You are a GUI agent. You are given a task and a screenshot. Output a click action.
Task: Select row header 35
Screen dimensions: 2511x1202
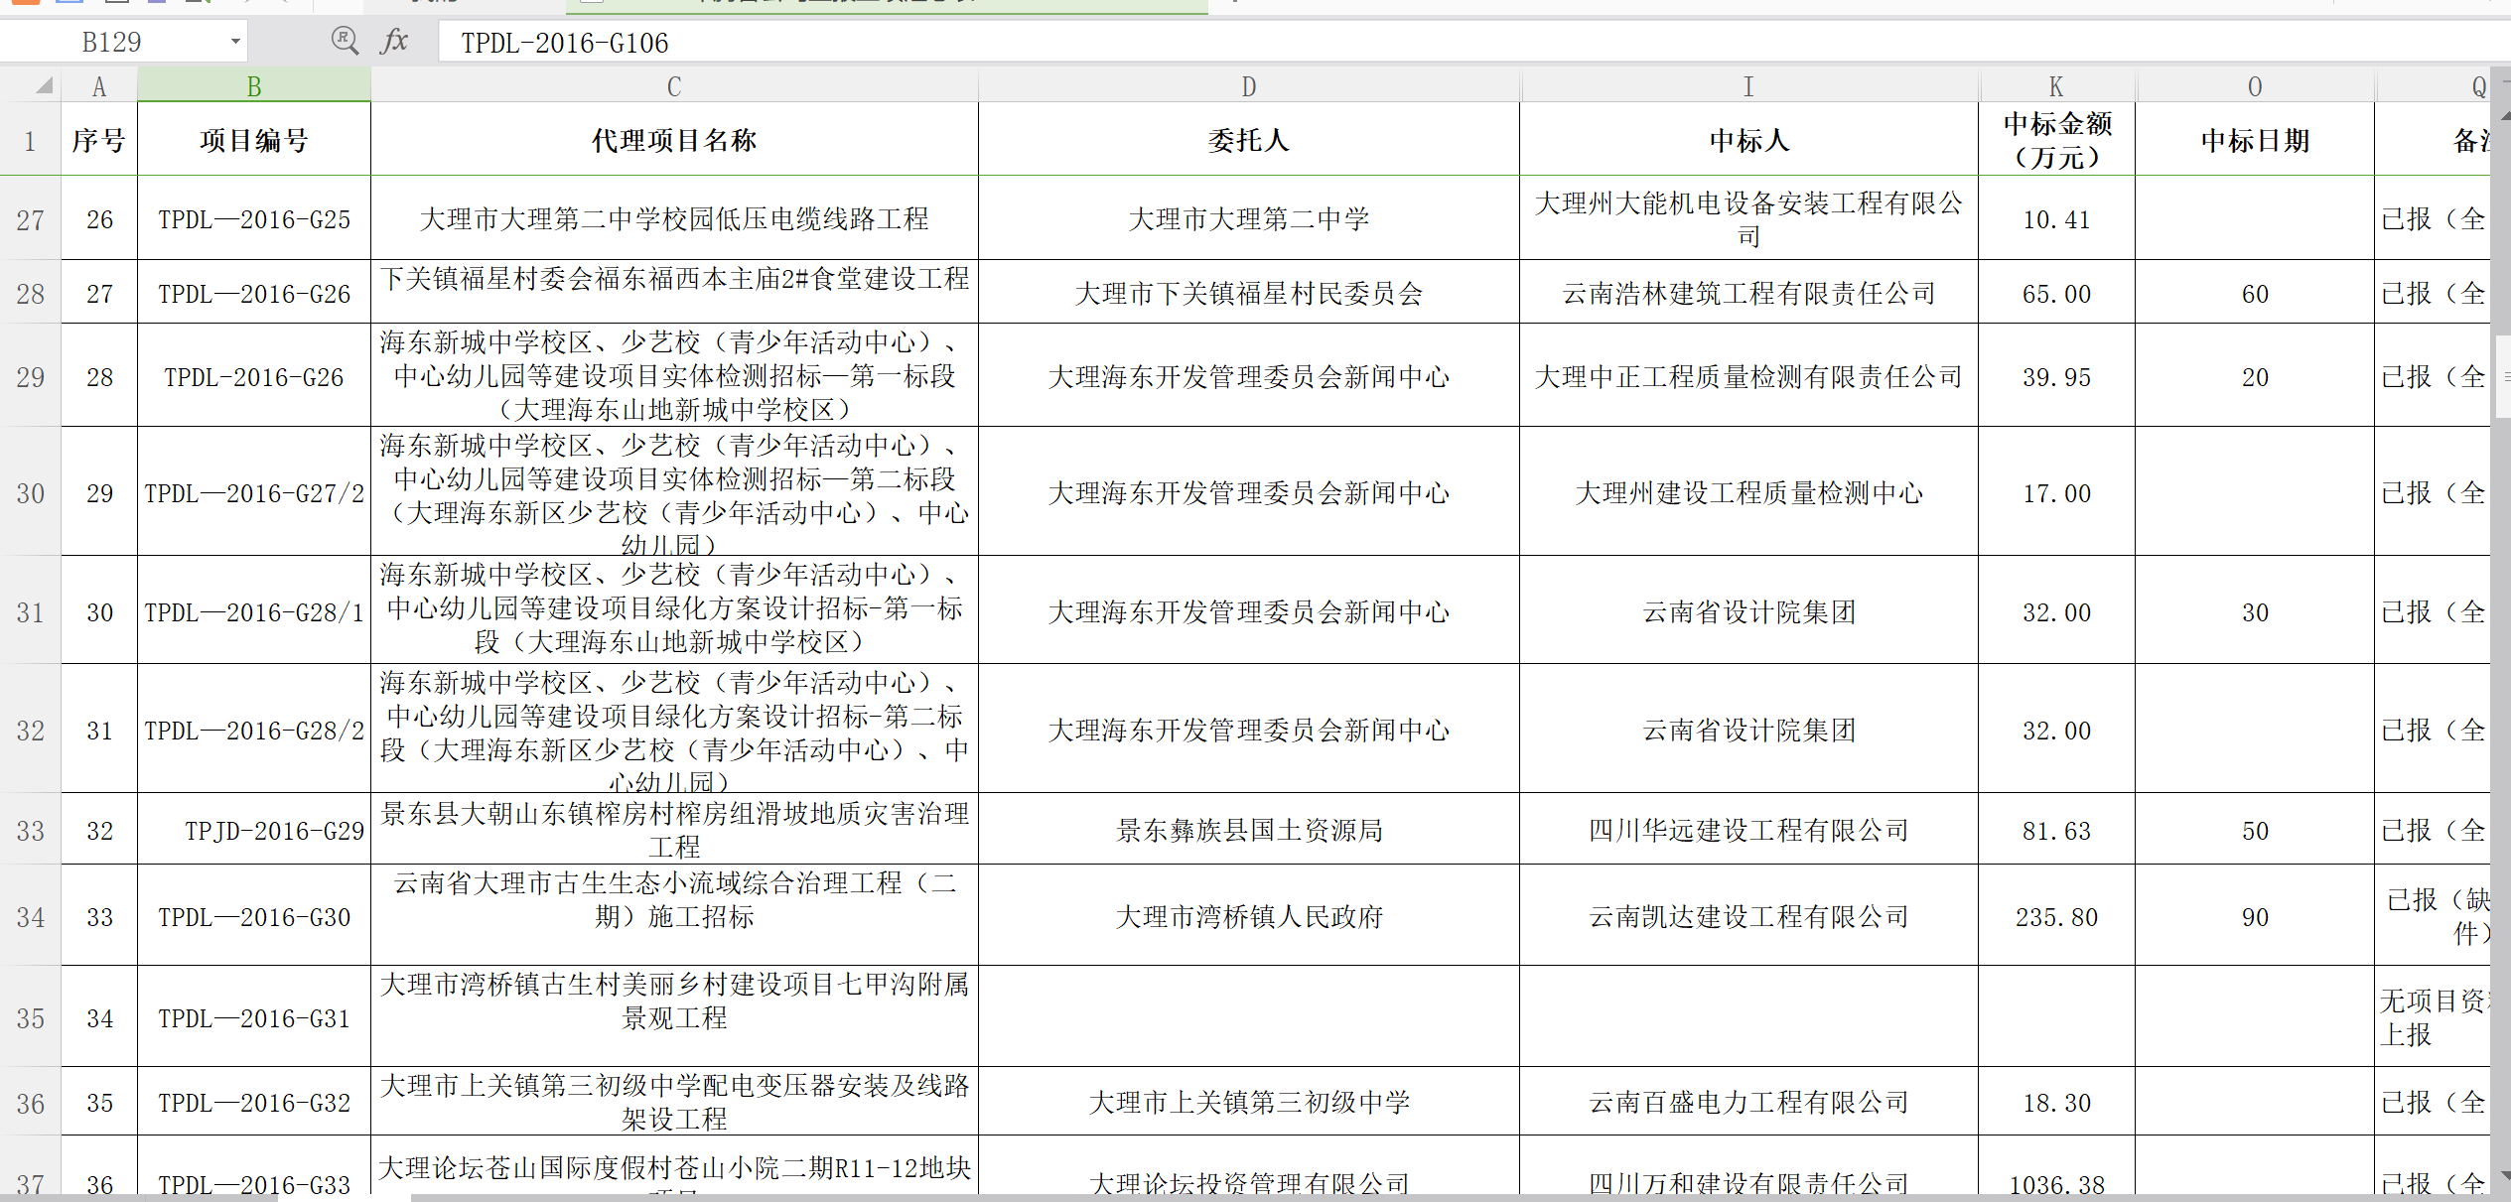(30, 1017)
